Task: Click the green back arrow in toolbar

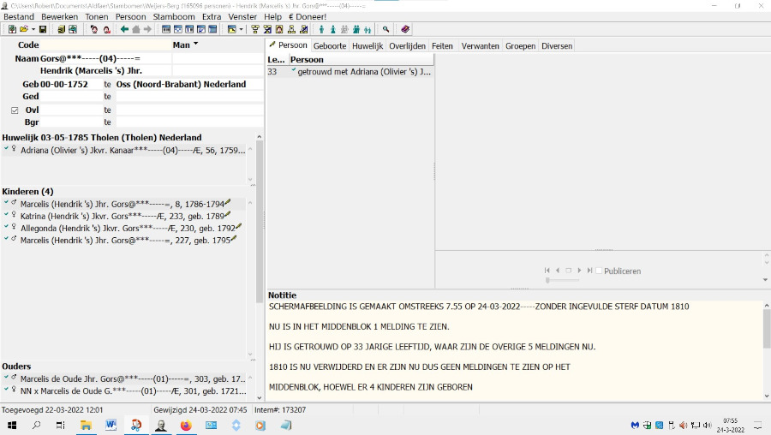Action: pyautogui.click(x=124, y=29)
